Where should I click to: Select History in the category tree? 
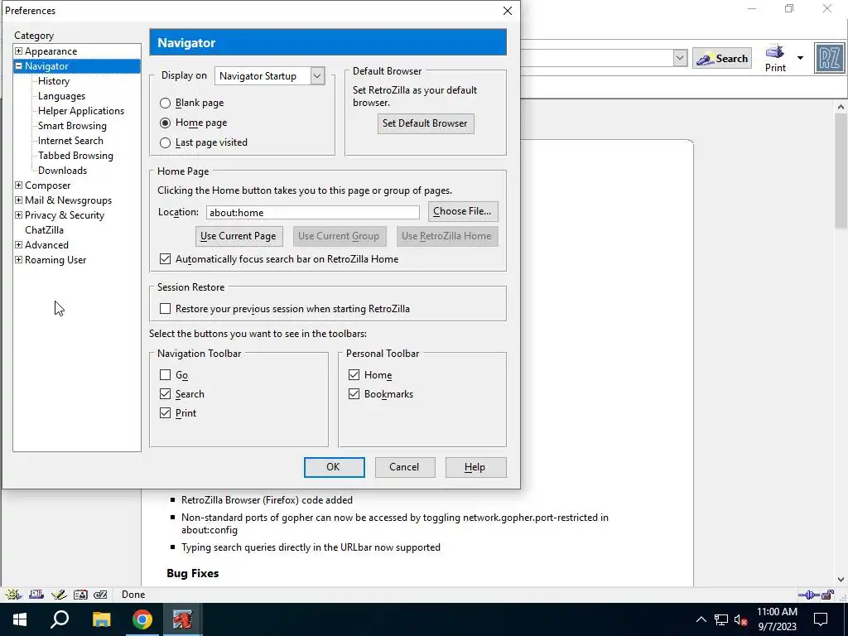[x=54, y=81]
